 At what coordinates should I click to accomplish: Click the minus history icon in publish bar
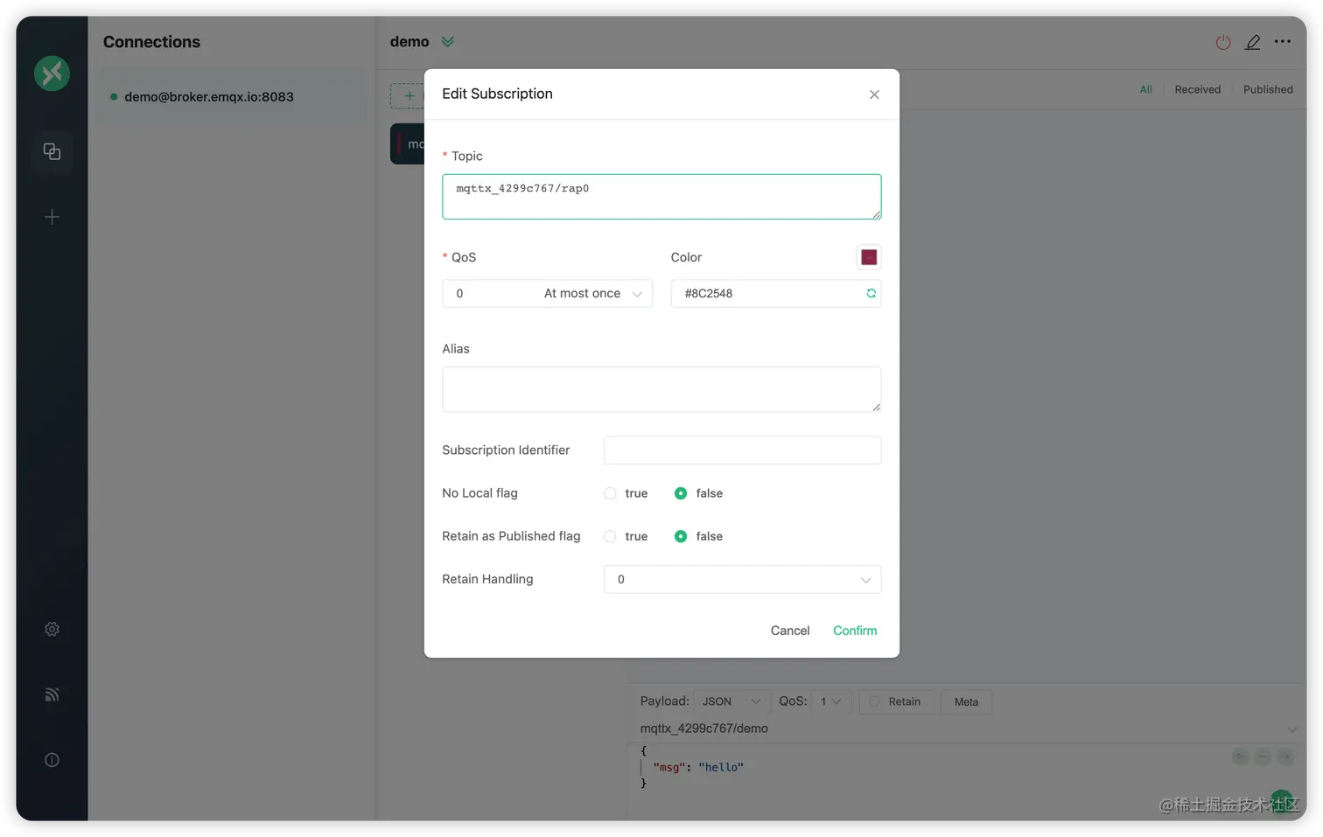pyautogui.click(x=1263, y=757)
